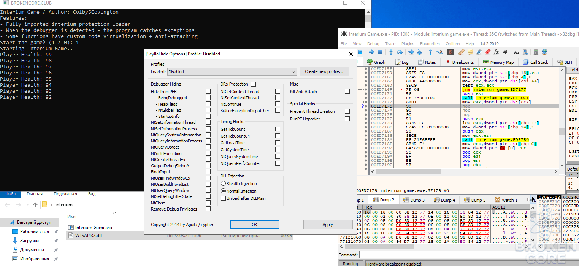This screenshot has width=579, height=266.
Task: Open the Loaded profile dropdown
Action: (232, 71)
